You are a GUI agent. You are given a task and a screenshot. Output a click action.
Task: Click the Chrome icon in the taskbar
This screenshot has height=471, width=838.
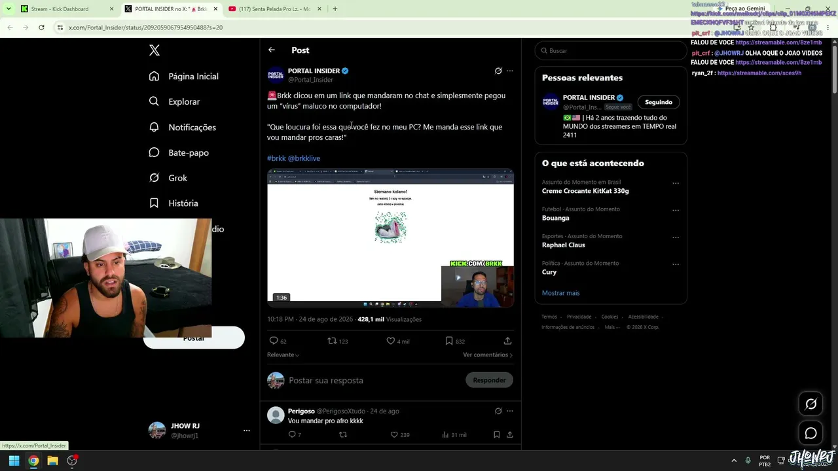pyautogui.click(x=33, y=461)
